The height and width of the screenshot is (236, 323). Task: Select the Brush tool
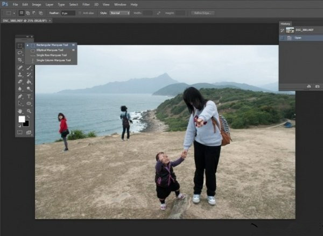click(29, 68)
